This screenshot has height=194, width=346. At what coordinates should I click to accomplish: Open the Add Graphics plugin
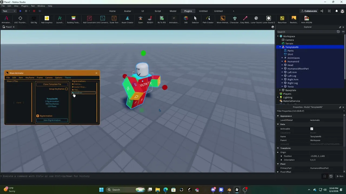point(47,19)
